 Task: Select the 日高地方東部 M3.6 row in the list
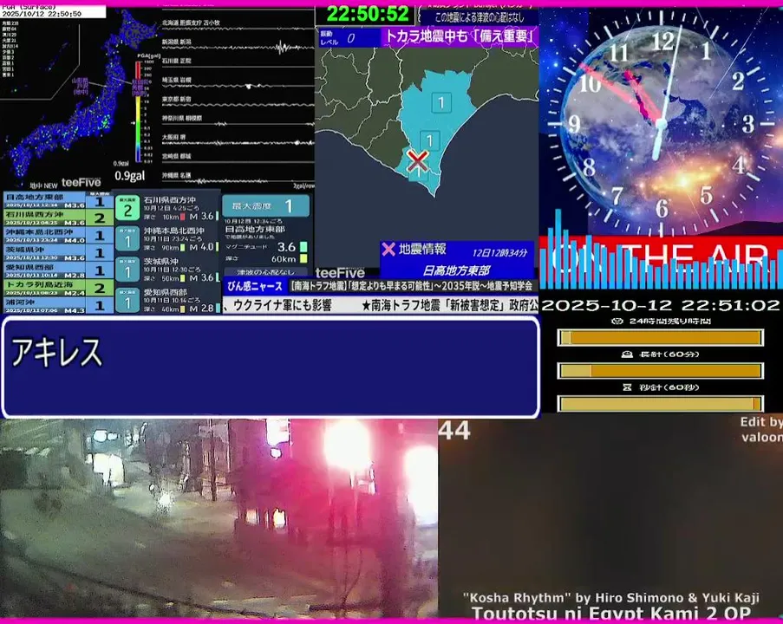click(x=58, y=201)
